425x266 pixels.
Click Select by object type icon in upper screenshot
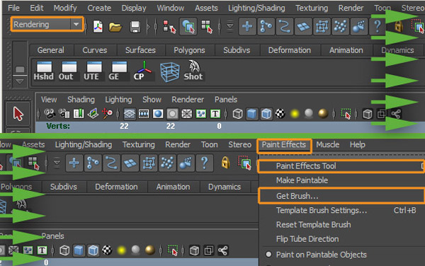[x=188, y=26]
